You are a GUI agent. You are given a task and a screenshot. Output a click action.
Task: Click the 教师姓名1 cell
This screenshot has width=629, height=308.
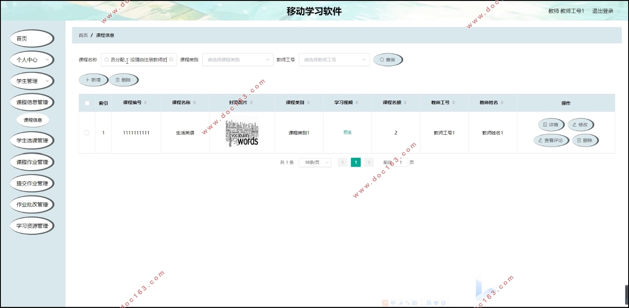(493, 133)
